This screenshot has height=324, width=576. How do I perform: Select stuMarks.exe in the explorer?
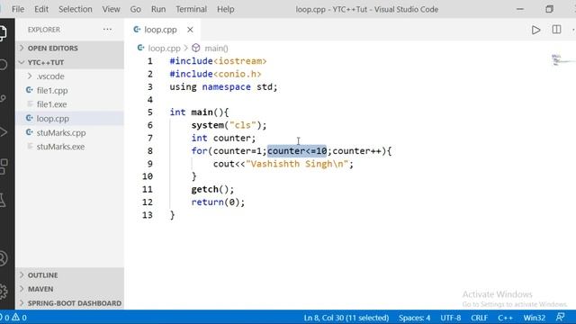[70, 147]
